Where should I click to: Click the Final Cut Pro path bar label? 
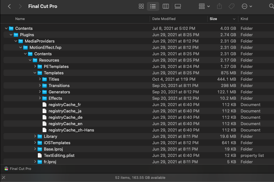(x=20, y=169)
